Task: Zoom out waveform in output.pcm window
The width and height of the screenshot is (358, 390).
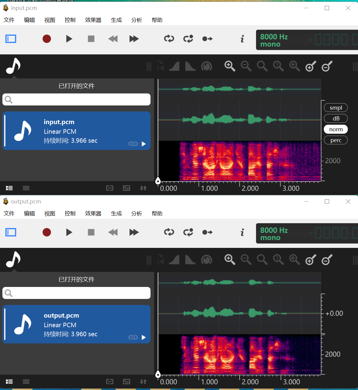Action: coord(246,260)
